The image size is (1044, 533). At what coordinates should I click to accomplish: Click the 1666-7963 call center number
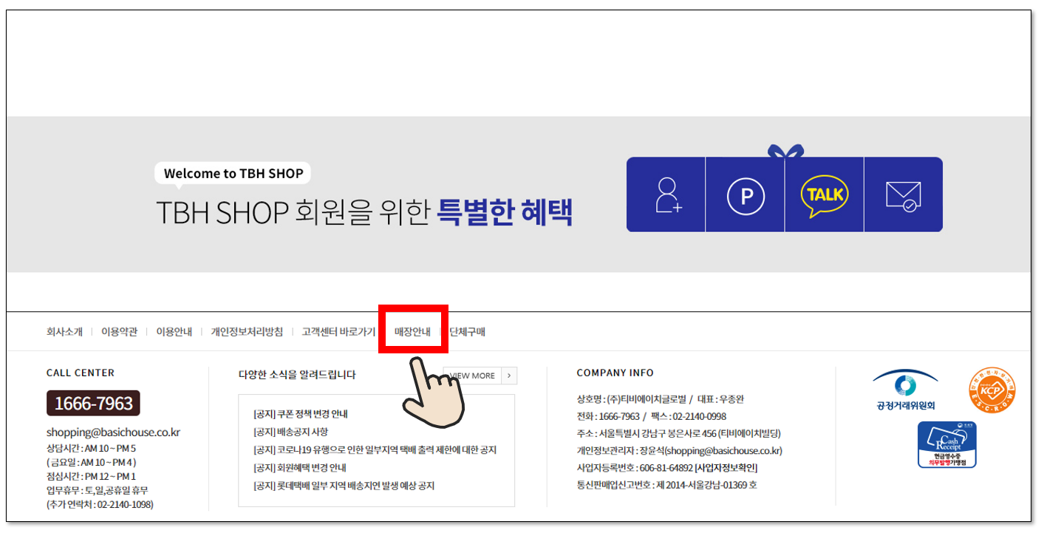tap(93, 403)
